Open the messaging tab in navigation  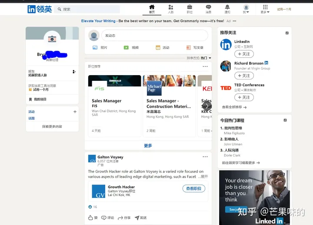tap(208, 9)
